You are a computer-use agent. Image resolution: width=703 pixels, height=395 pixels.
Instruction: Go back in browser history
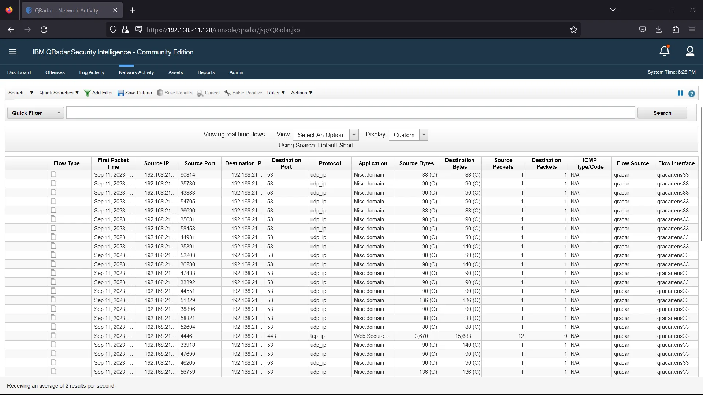coord(11,30)
